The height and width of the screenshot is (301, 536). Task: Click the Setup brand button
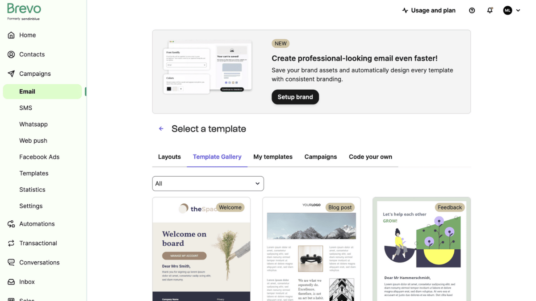tap(295, 97)
